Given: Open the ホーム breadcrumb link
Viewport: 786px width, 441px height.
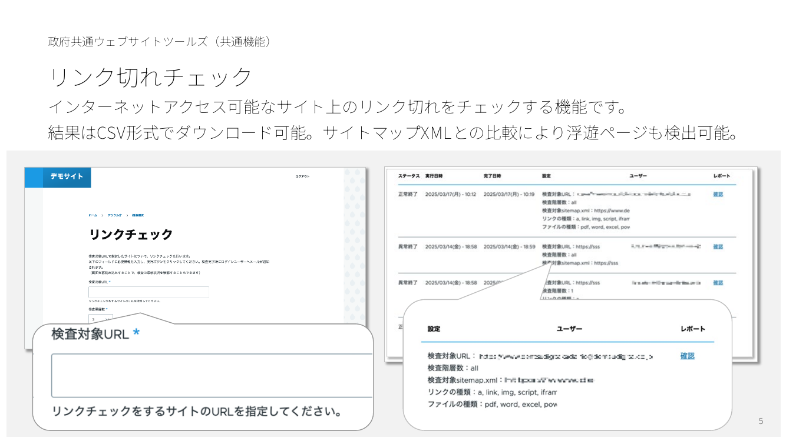Looking at the screenshot, I should point(93,216).
